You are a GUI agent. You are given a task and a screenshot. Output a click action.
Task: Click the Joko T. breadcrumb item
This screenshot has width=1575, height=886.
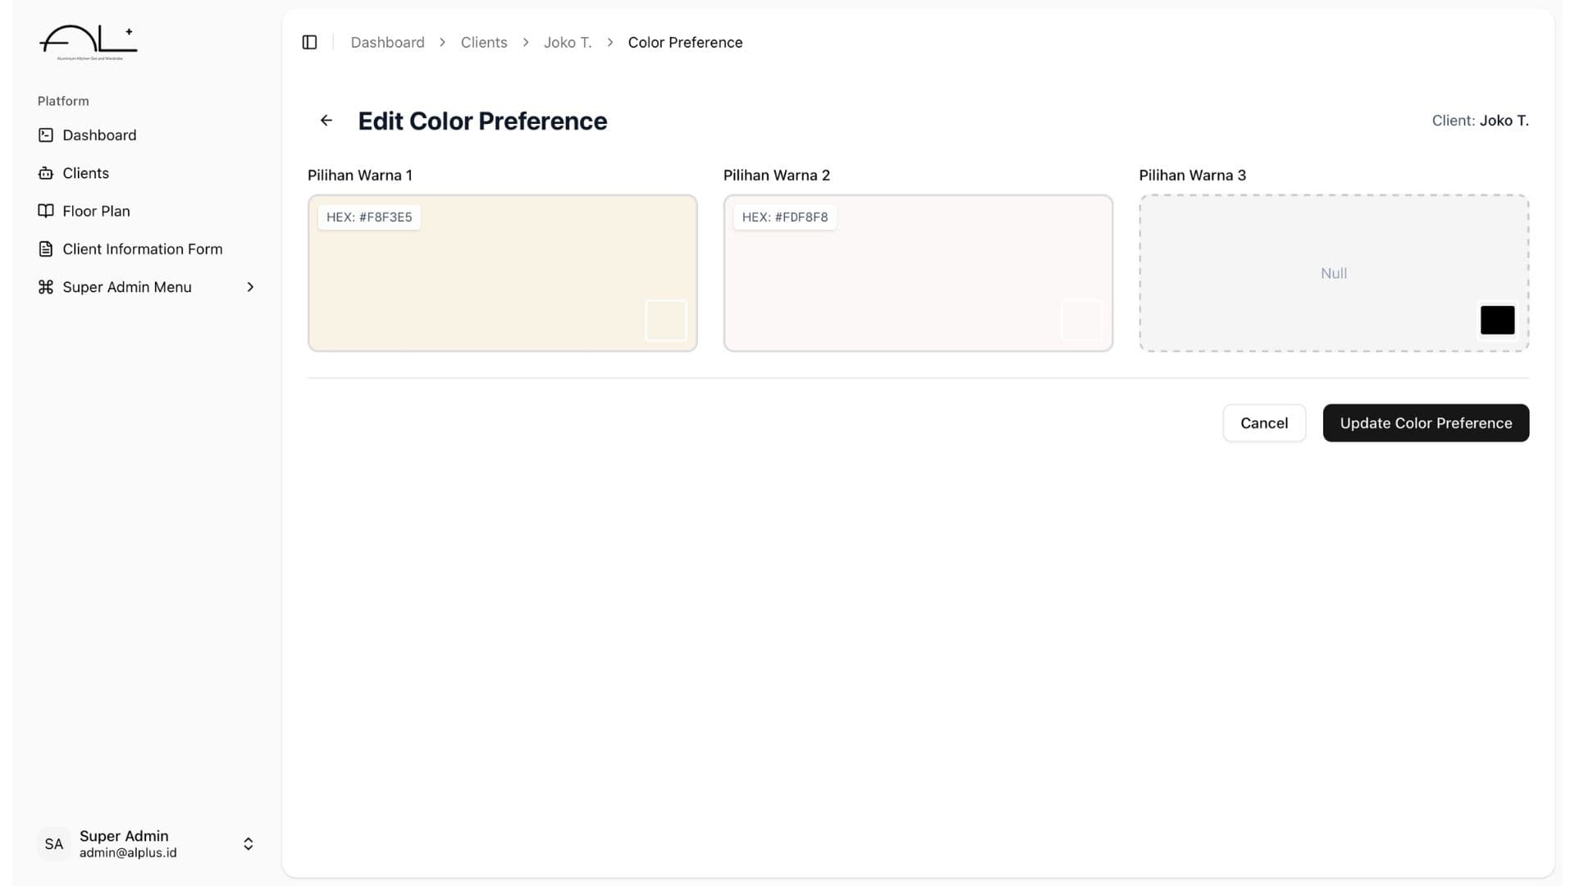coord(568,42)
